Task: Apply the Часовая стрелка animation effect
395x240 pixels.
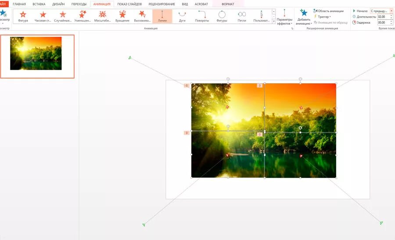Action: (43, 16)
